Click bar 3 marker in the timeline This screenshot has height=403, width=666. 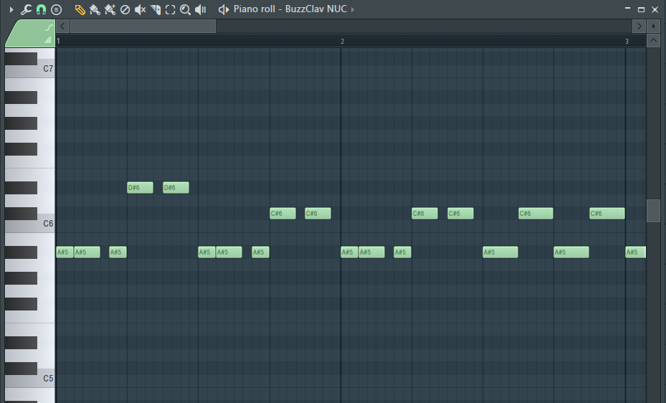(627, 41)
